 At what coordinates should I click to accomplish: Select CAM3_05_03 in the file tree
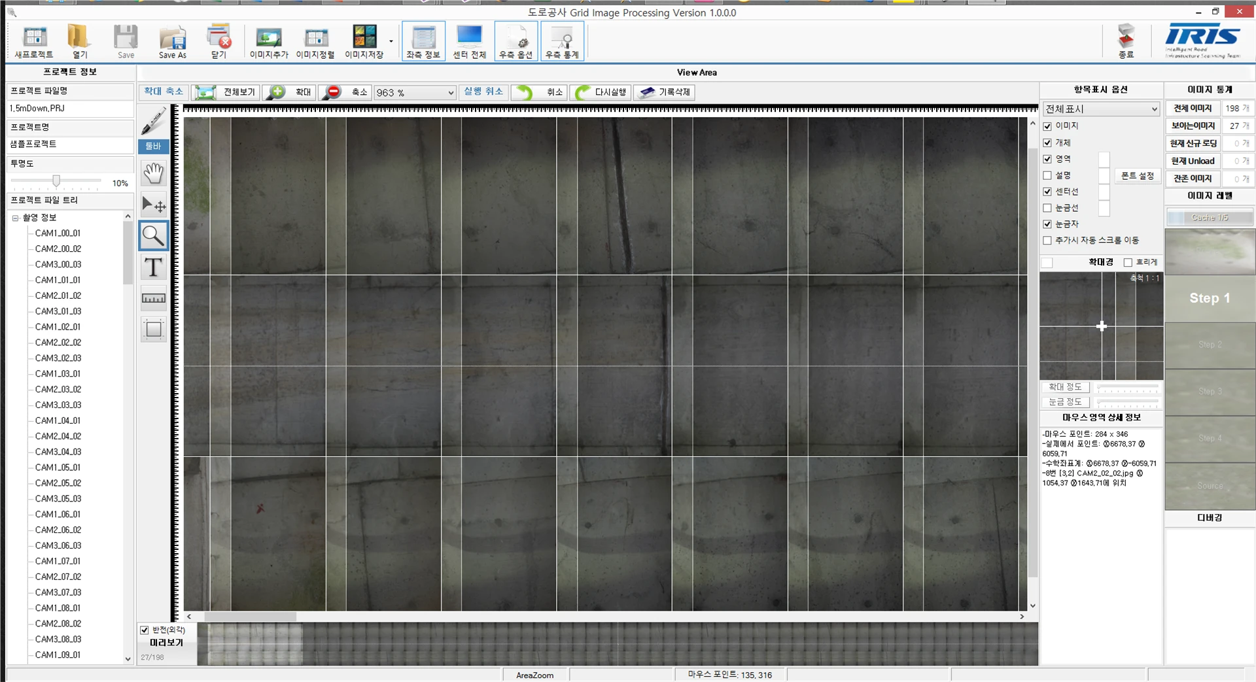pyautogui.click(x=58, y=499)
